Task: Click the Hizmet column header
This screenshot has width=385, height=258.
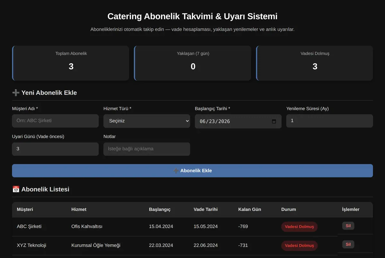Action: [79, 209]
